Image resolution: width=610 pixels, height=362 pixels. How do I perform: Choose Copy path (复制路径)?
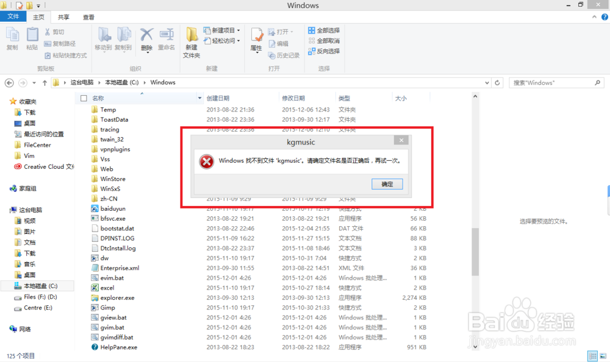pos(60,43)
